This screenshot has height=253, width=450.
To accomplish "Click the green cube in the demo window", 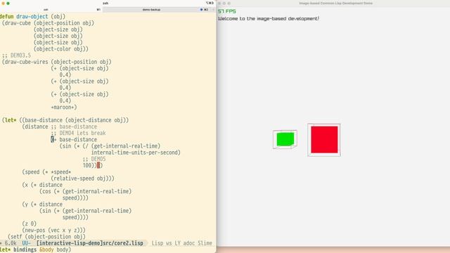I will coord(285,139).
